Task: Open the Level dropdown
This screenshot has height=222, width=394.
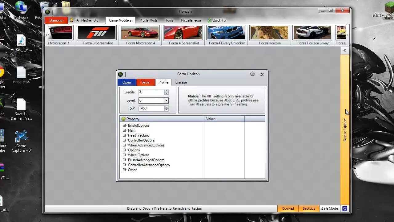Action: 166,101
